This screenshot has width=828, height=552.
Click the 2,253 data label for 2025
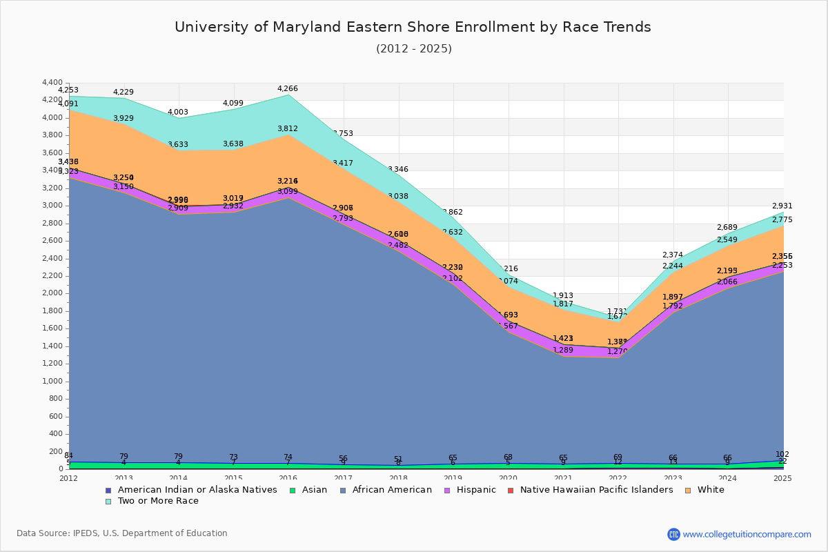[x=782, y=265]
